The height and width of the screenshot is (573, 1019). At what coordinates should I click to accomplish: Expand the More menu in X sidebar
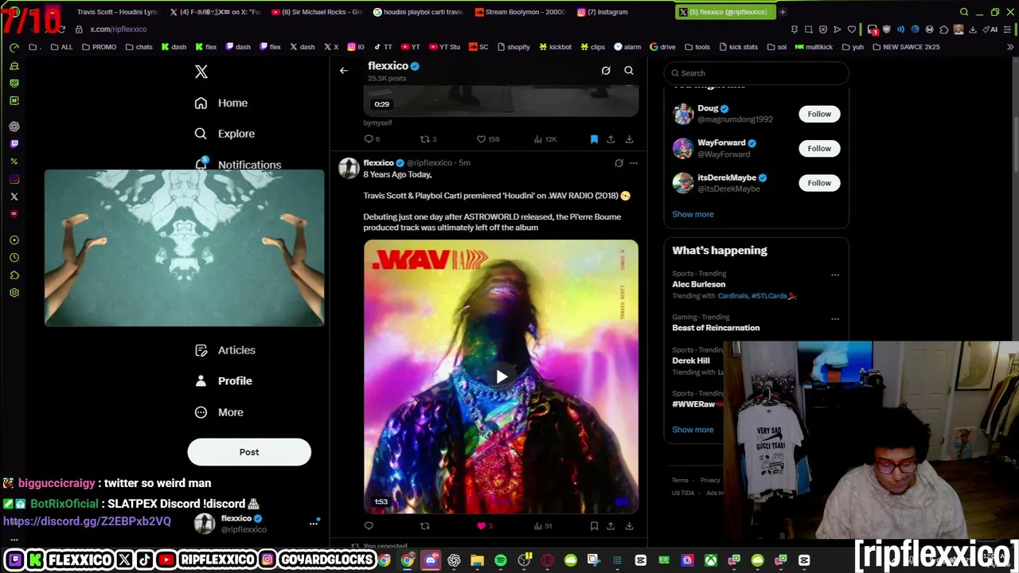point(220,412)
